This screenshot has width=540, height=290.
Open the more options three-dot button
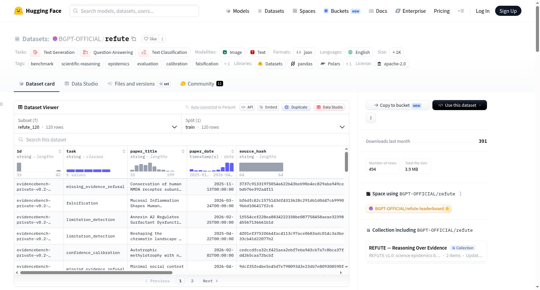[x=371, y=118]
